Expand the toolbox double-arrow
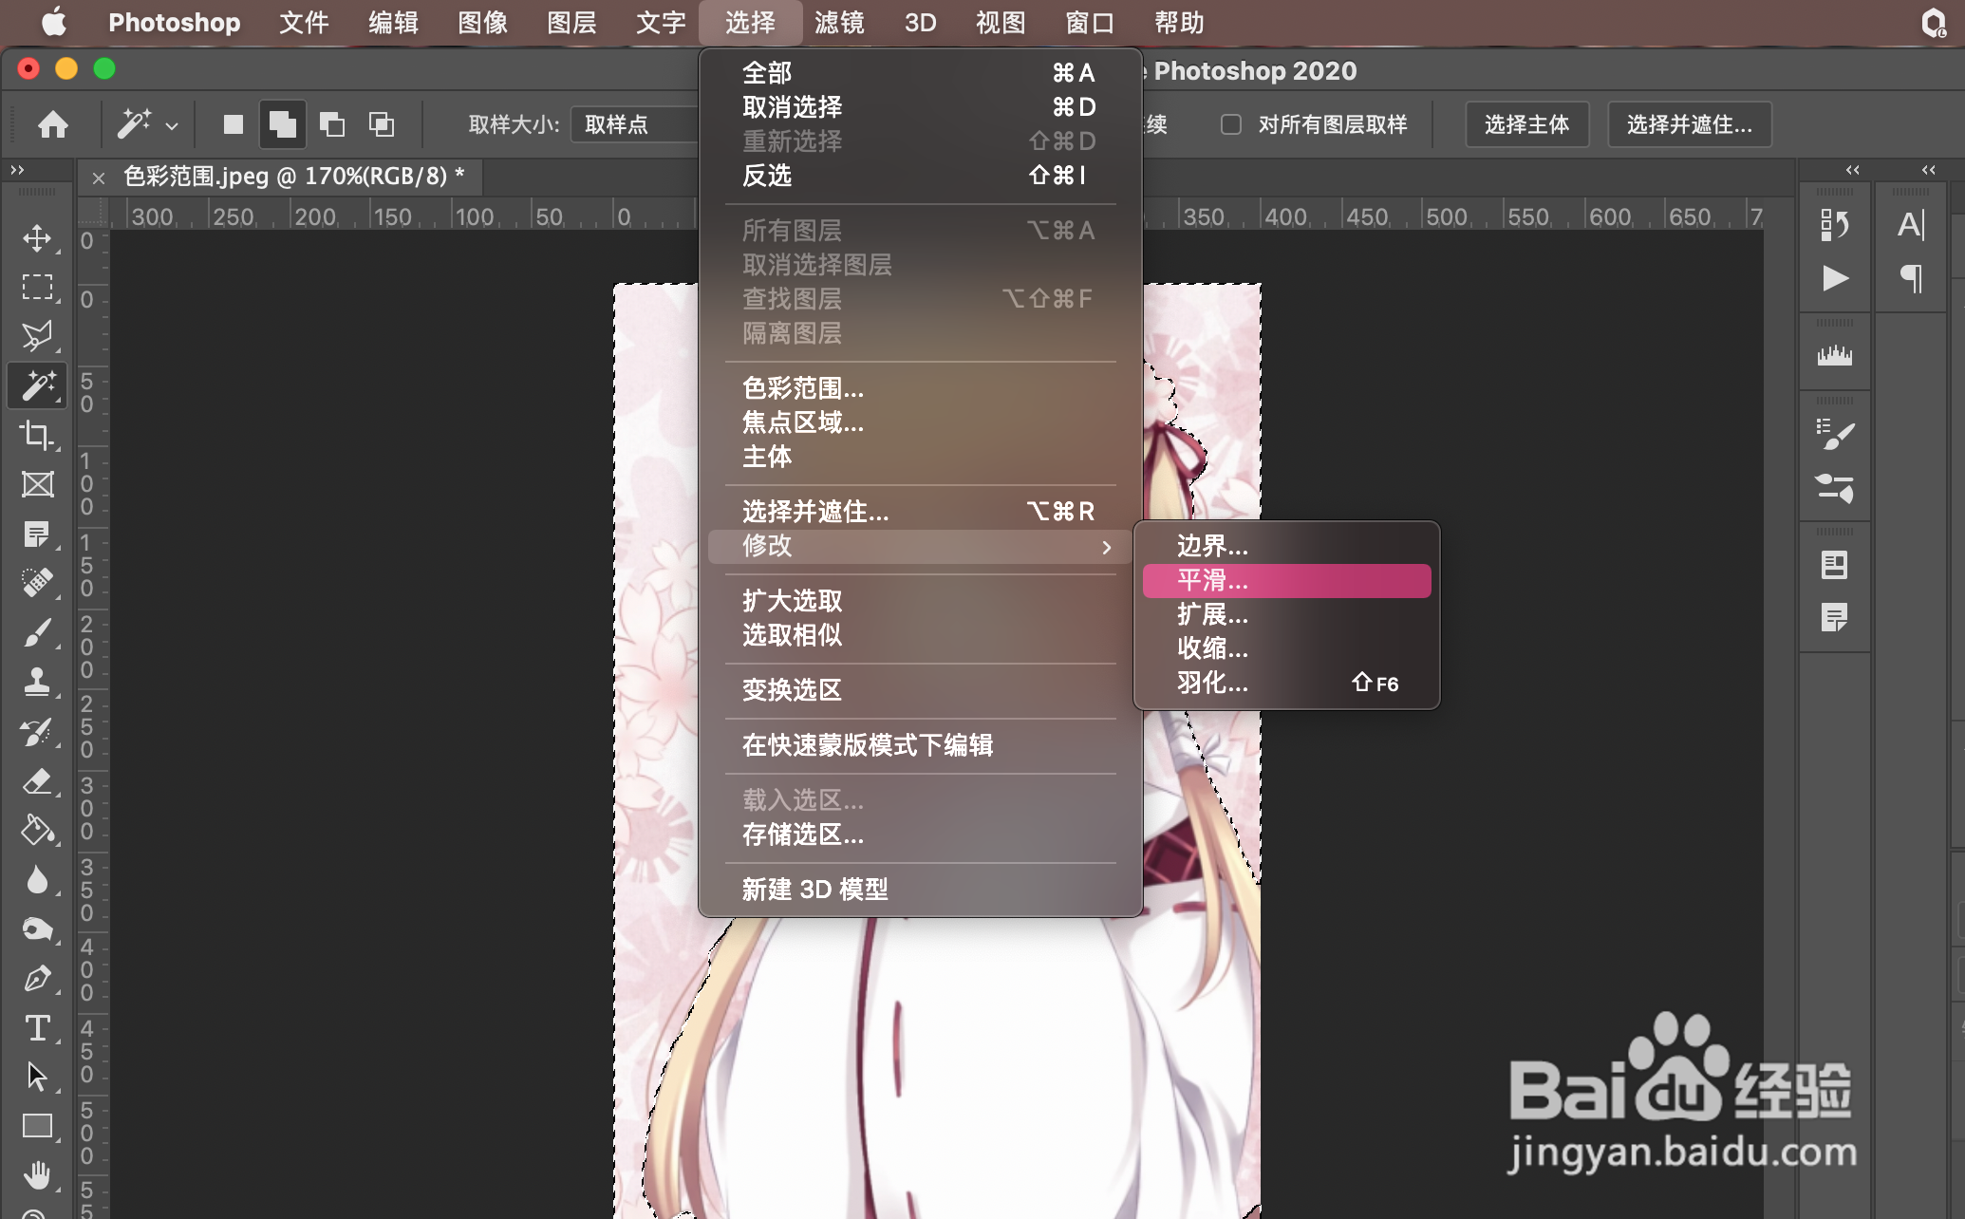This screenshot has height=1219, width=1965. pos(17,170)
